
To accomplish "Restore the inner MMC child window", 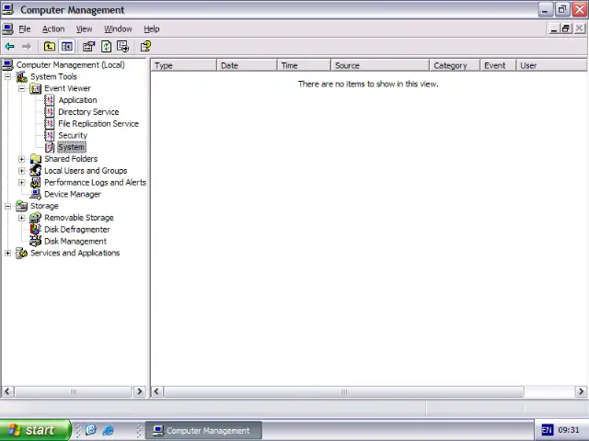I will [566, 28].
